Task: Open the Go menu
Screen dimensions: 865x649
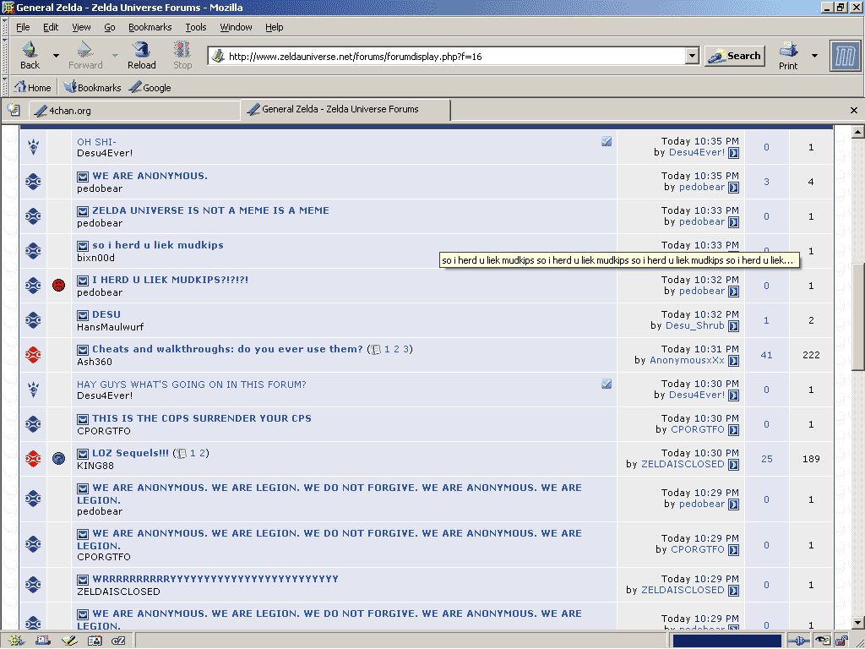Action: coord(110,27)
